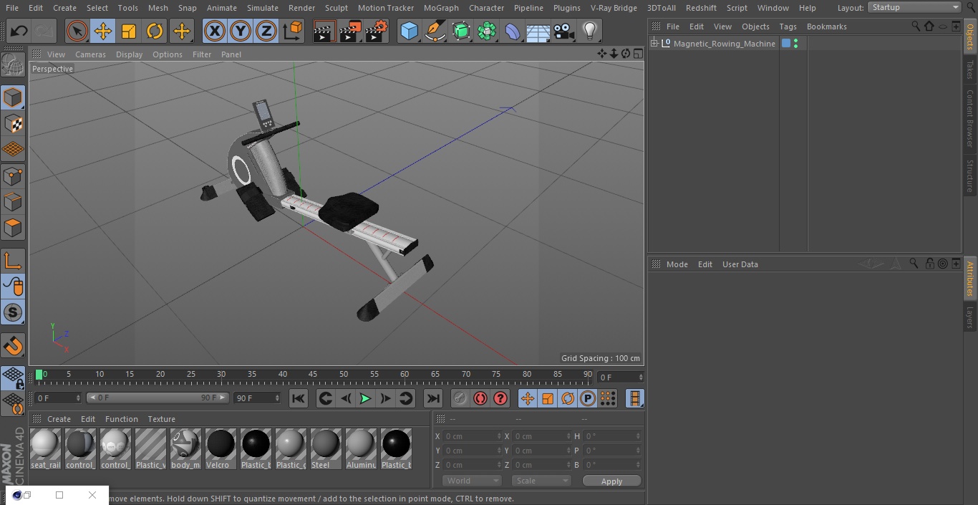
Task: Activate the Rotate tool
Action: click(155, 32)
